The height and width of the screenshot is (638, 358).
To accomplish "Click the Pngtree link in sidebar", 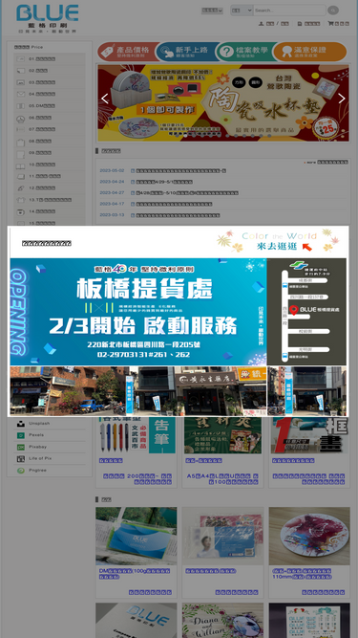I will click(x=37, y=470).
